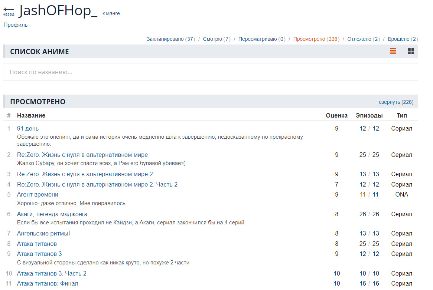
Task: Switch to list view icon
Action: pos(393,52)
